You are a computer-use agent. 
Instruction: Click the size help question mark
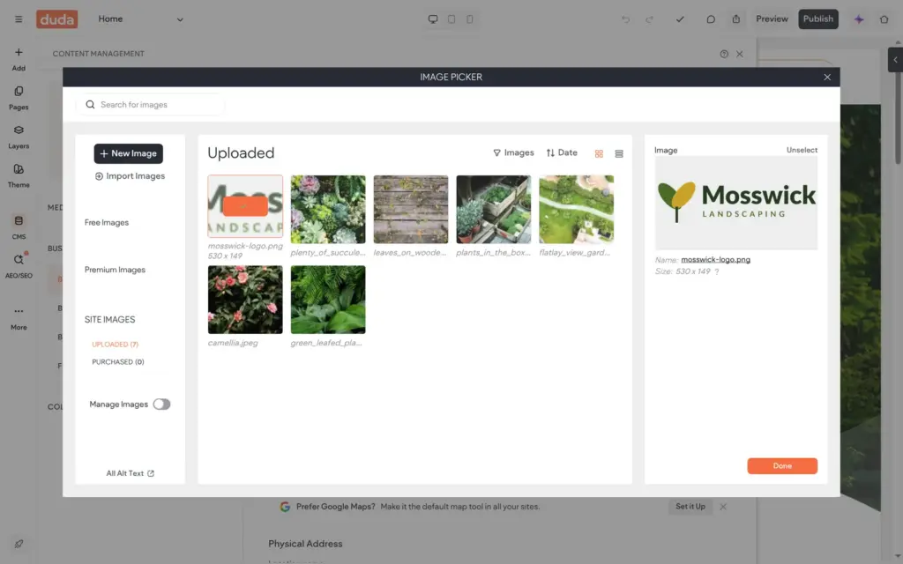point(716,271)
